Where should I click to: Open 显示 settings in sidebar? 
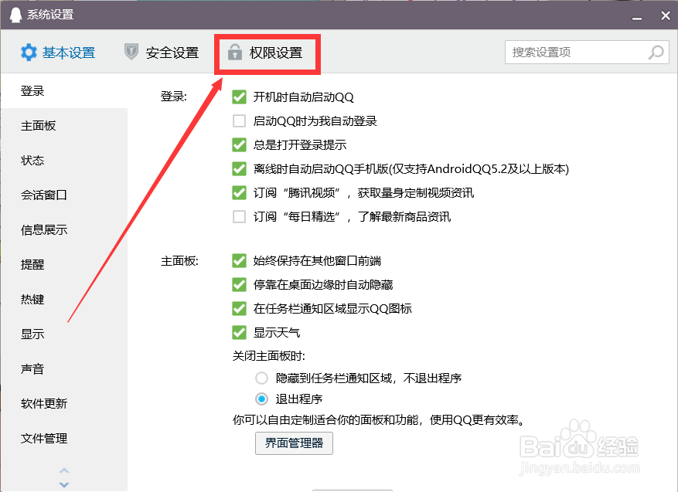[x=64, y=334]
